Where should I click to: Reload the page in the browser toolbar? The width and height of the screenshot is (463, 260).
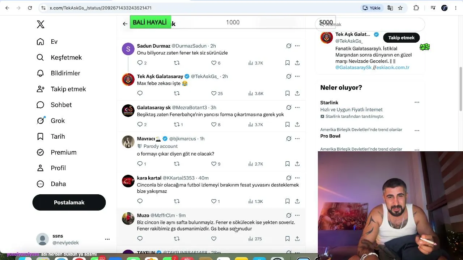click(x=30, y=8)
